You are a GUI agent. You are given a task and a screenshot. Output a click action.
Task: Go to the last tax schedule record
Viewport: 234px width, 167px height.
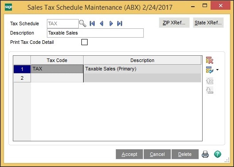120,23
